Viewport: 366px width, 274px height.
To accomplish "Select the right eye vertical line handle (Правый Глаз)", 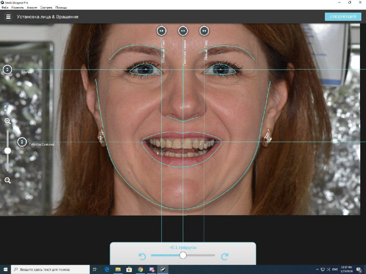I will [162, 31].
